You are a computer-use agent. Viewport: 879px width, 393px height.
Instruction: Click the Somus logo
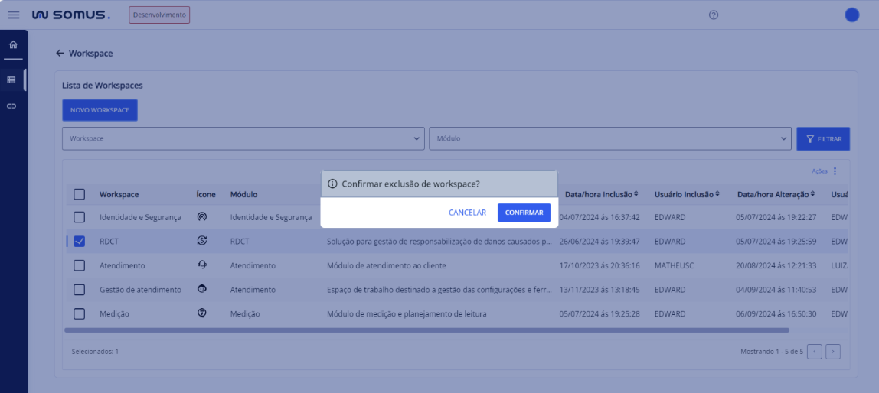[x=70, y=15]
